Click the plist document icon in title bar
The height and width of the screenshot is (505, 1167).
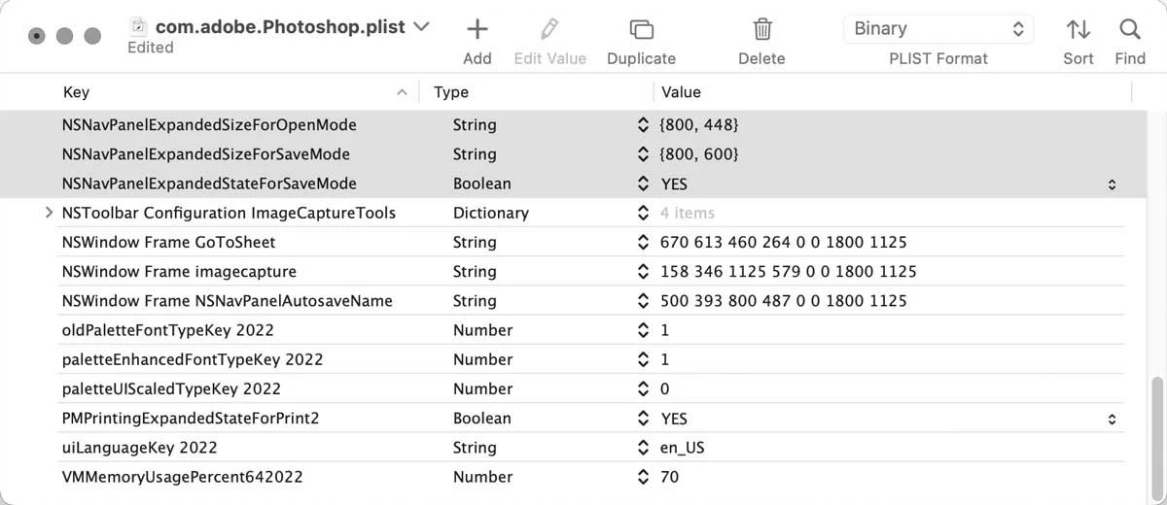tap(138, 26)
